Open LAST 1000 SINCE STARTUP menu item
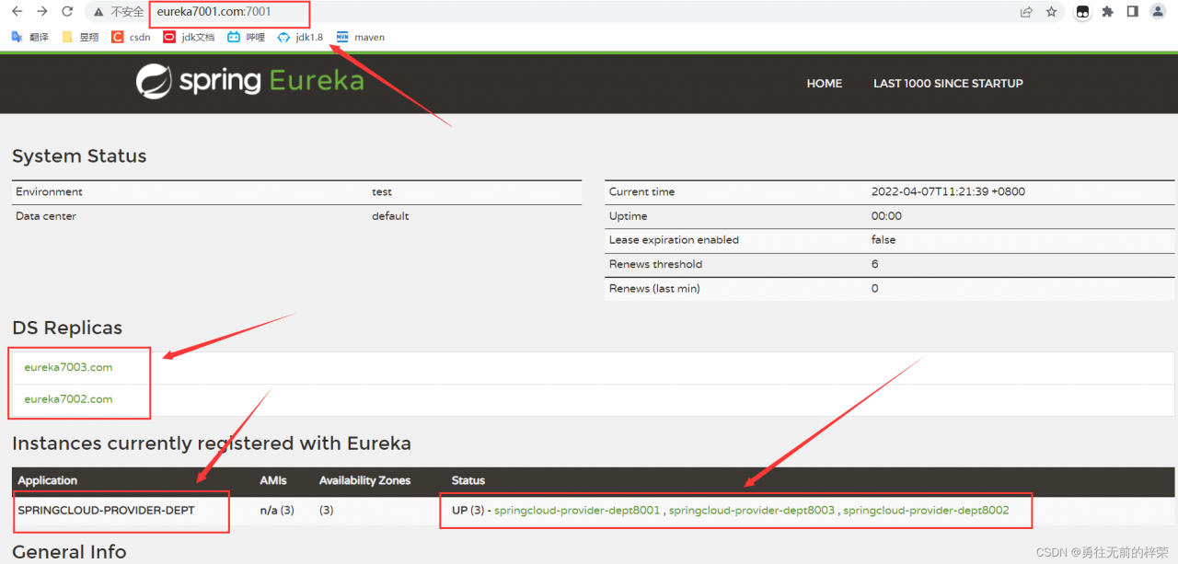The height and width of the screenshot is (564, 1178). pyautogui.click(x=948, y=83)
